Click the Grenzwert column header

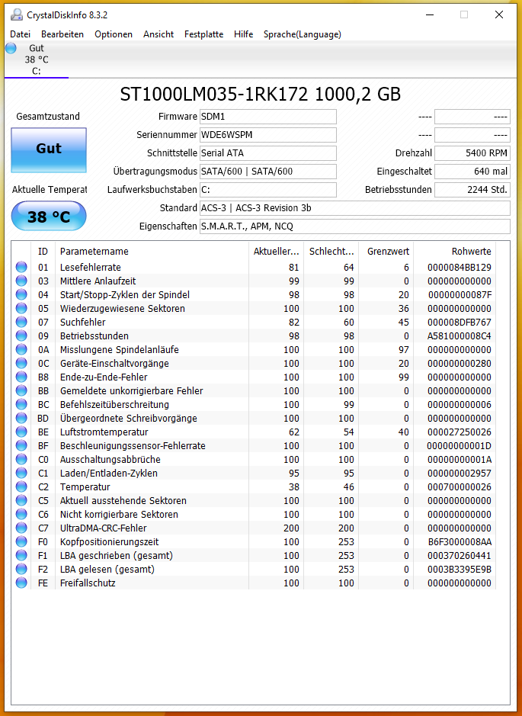(x=386, y=251)
